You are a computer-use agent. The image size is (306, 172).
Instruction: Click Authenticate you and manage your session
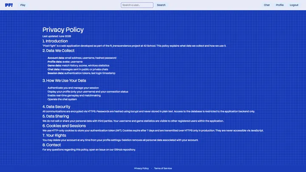[x=73, y=88]
